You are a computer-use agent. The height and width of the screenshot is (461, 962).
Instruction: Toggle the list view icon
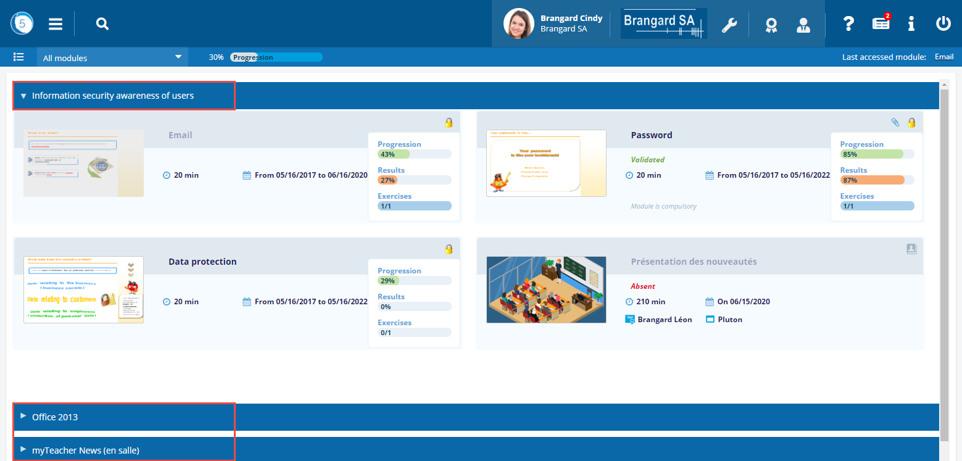pyautogui.click(x=19, y=57)
